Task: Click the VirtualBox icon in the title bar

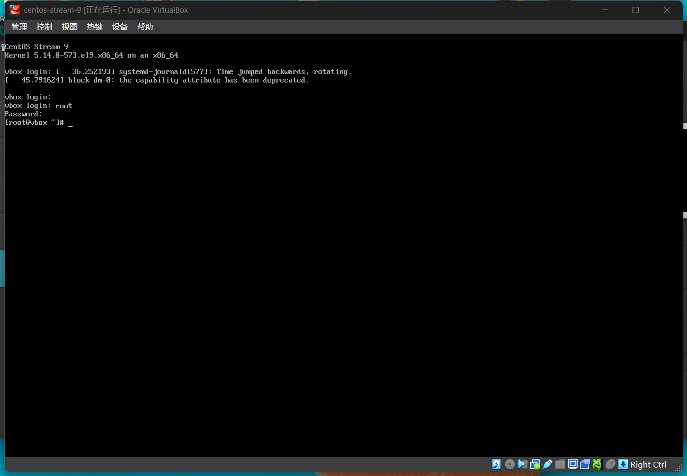Action: tap(15, 10)
